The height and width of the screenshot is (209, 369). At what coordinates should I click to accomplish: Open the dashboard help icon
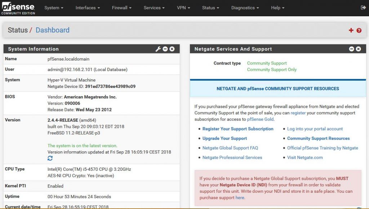pyautogui.click(x=359, y=31)
